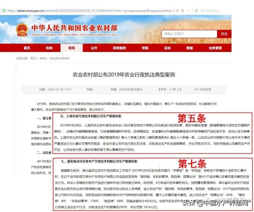Open the 公开 navigation tab
This screenshot has width=254, height=212.
(94, 48)
